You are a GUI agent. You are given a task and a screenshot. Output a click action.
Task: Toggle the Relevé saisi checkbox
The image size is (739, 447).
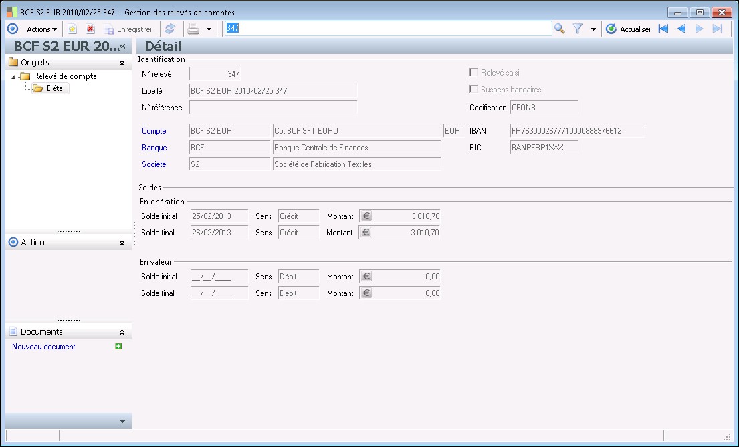click(x=473, y=73)
